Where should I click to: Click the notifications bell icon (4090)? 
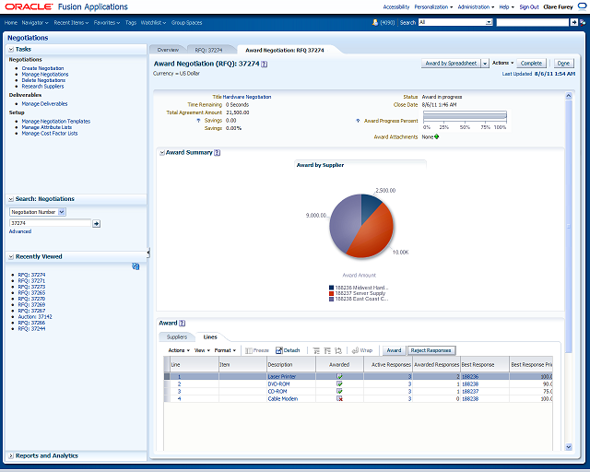tap(375, 22)
